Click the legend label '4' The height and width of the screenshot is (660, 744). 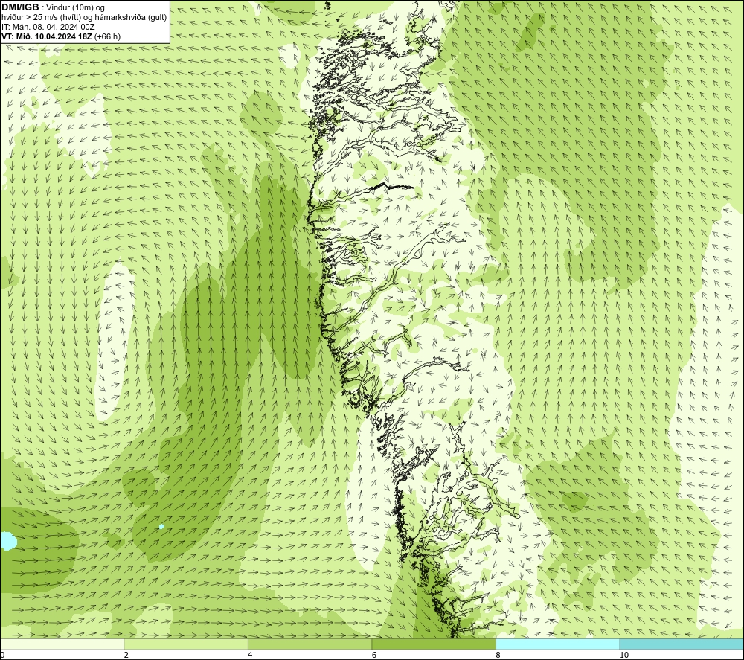pos(250,655)
